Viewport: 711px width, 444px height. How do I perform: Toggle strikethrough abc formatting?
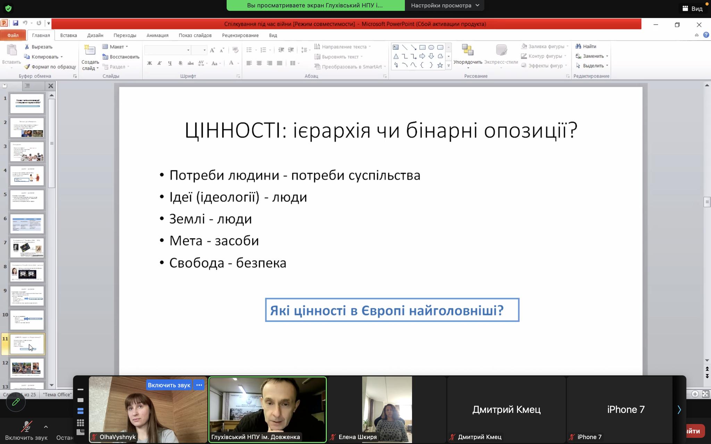pyautogui.click(x=190, y=63)
